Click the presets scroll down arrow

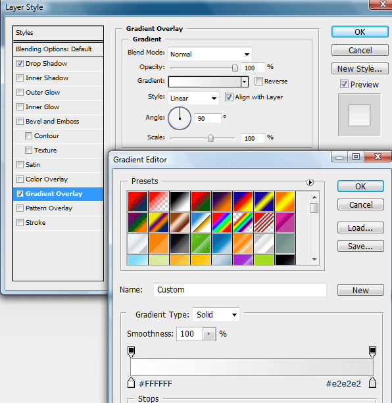click(x=314, y=260)
